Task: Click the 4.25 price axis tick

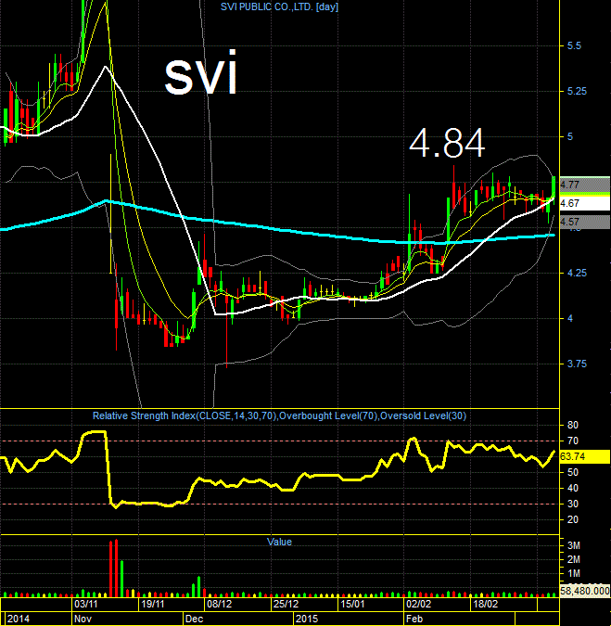Action: pos(577,273)
